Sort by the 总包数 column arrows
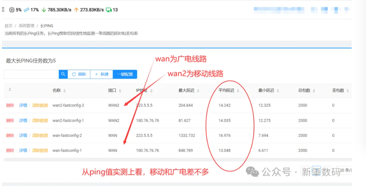The image size is (366, 189). point(314,91)
